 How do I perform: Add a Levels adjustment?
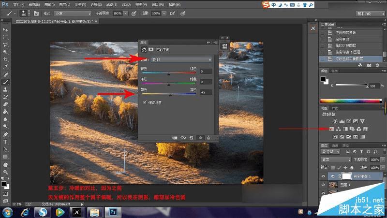pyautogui.click(x=342, y=121)
